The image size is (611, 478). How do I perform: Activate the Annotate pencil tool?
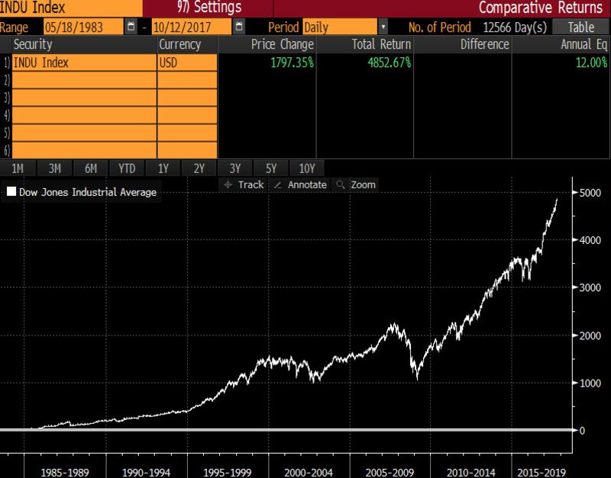pyautogui.click(x=300, y=184)
